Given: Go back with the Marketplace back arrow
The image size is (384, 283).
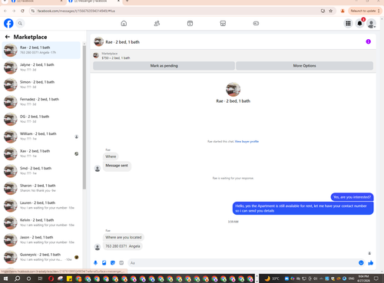Looking at the screenshot, I should (x=8, y=37).
